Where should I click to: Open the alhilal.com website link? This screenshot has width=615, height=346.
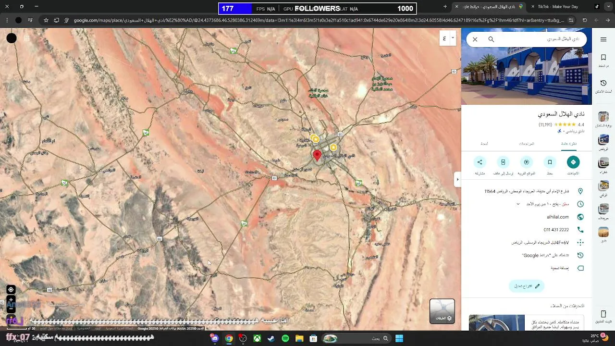point(557,217)
